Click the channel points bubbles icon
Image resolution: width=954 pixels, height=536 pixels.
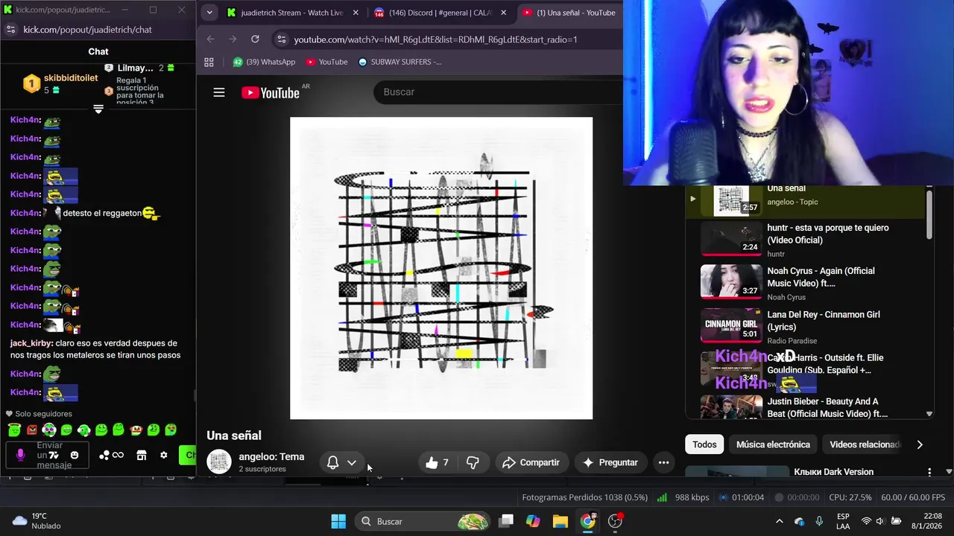pos(104,455)
